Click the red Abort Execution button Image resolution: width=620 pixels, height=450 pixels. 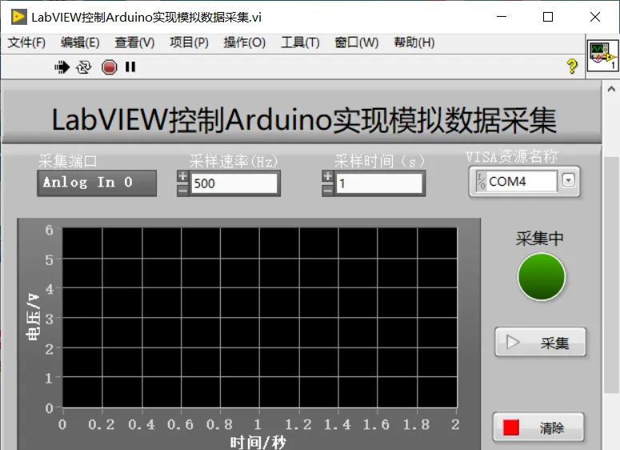click(109, 67)
